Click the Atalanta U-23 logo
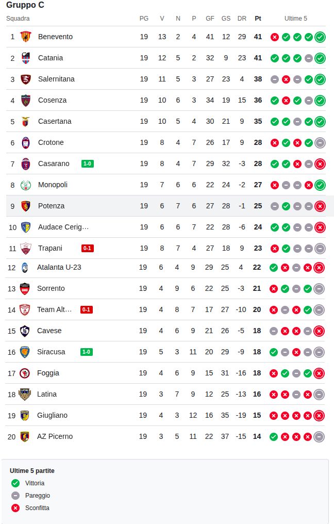 click(24, 267)
